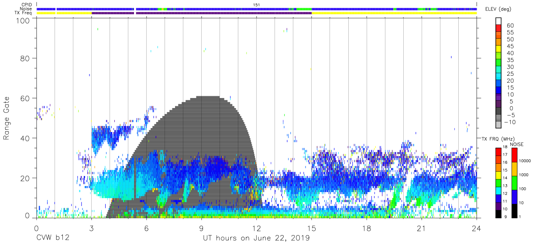The image size is (536, 247).
Task: Click the amber swatch in NOISE colorbar
Action: click(x=514, y=169)
